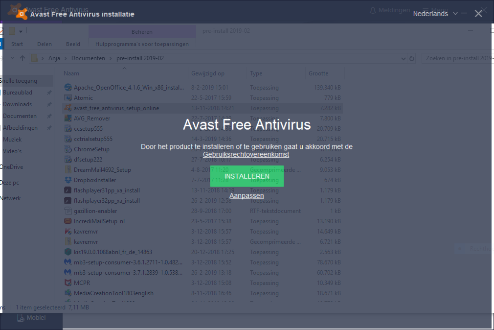Focus the Zoeken in pre-install search box
This screenshot has height=330, width=494.
(457, 58)
